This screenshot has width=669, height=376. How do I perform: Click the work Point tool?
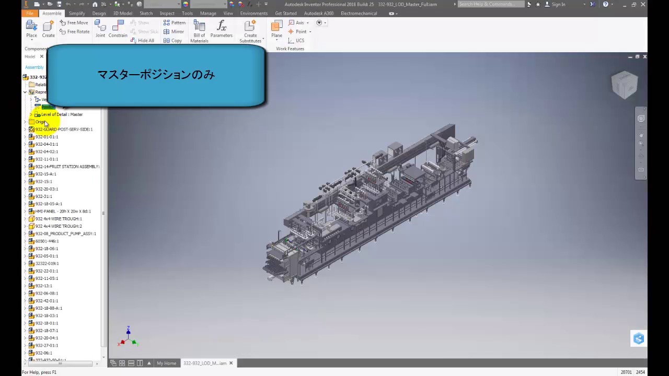pos(297,31)
